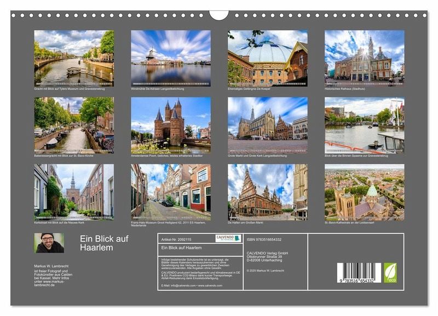
Task: Click caption 'De Hallen am Großen Markt'
Action: [x=245, y=223]
